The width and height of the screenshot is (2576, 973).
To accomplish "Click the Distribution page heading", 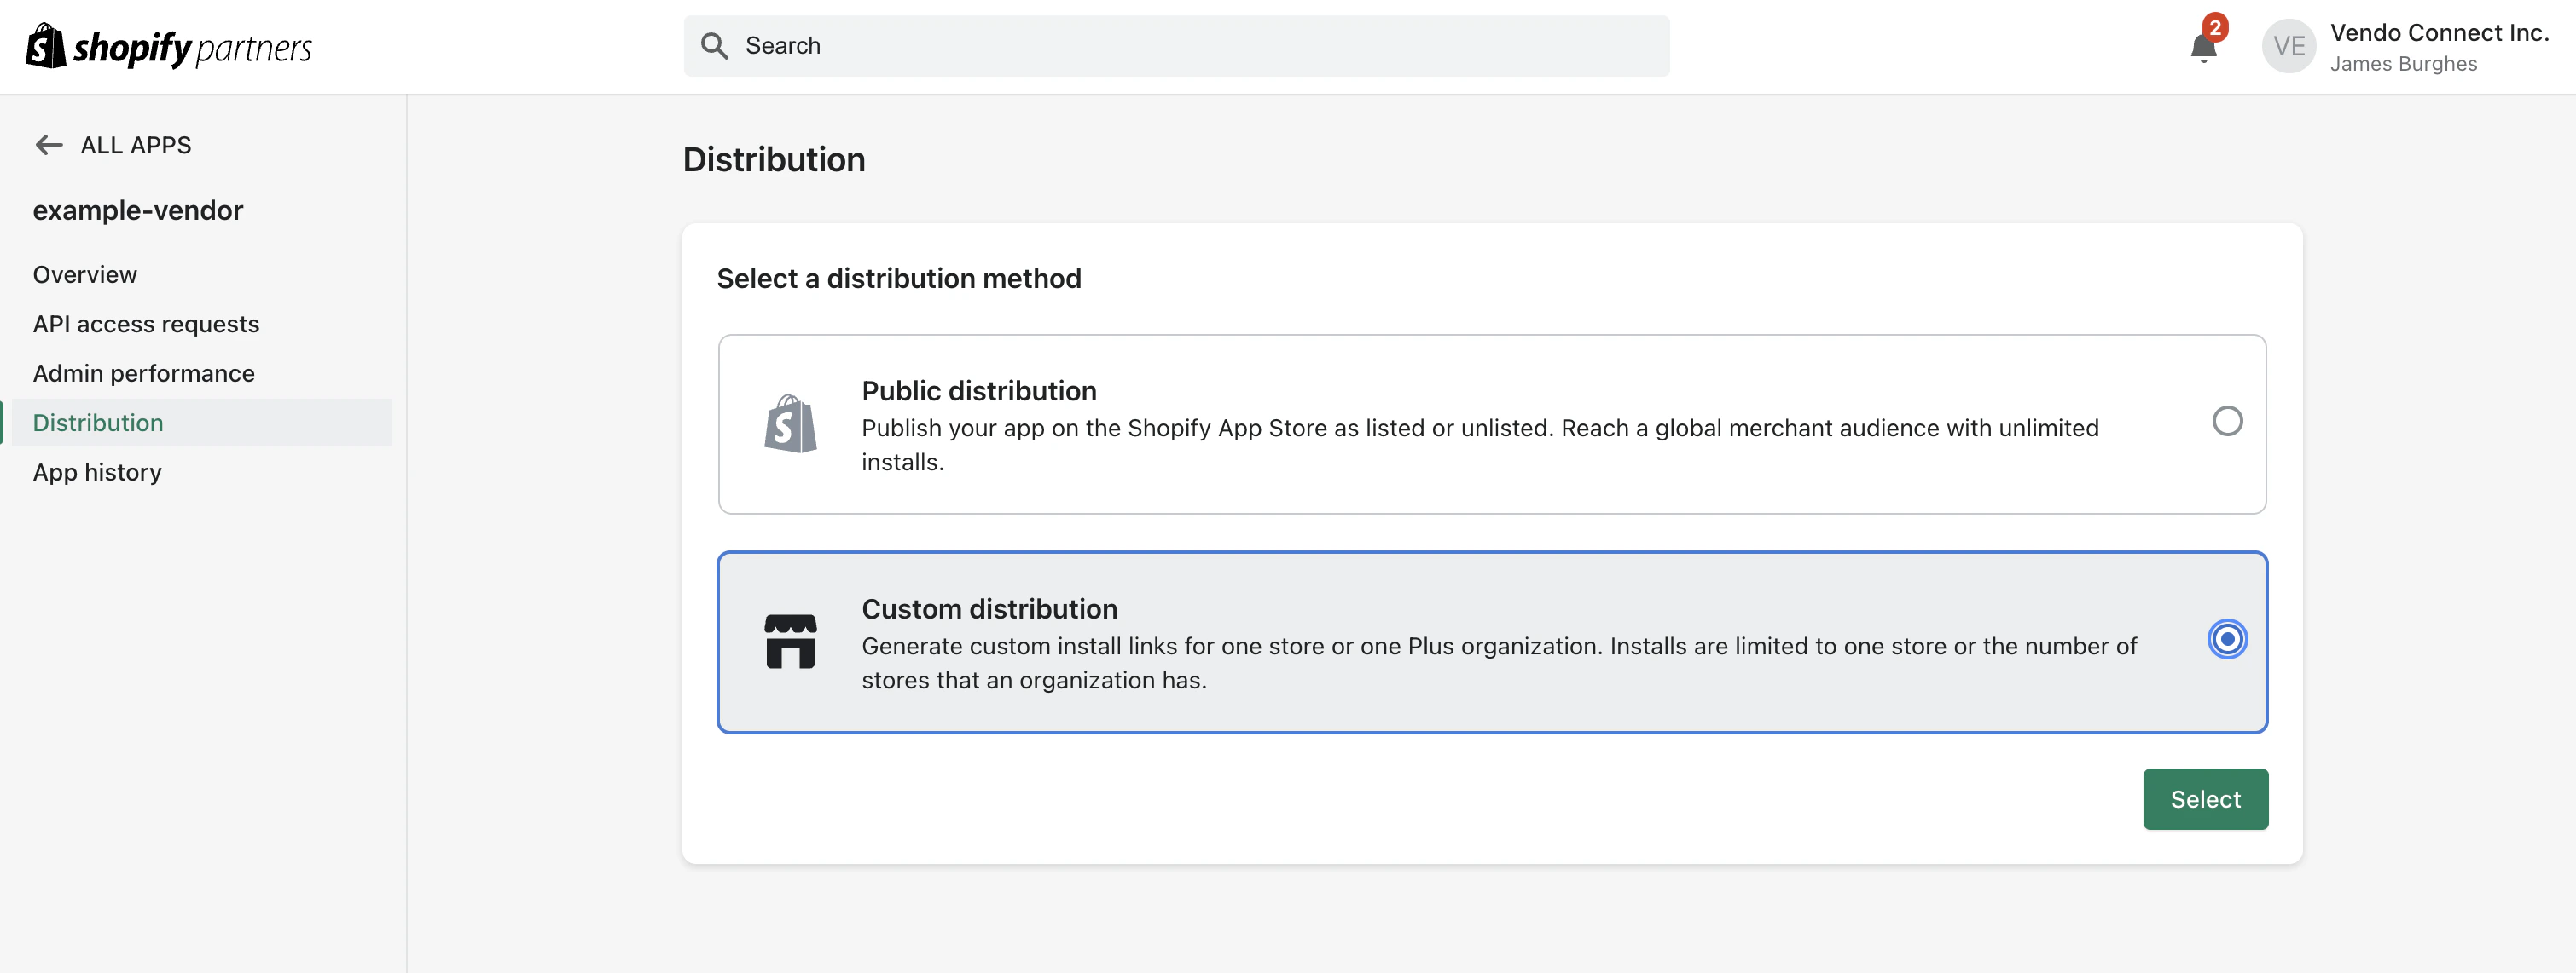I will (x=774, y=160).
